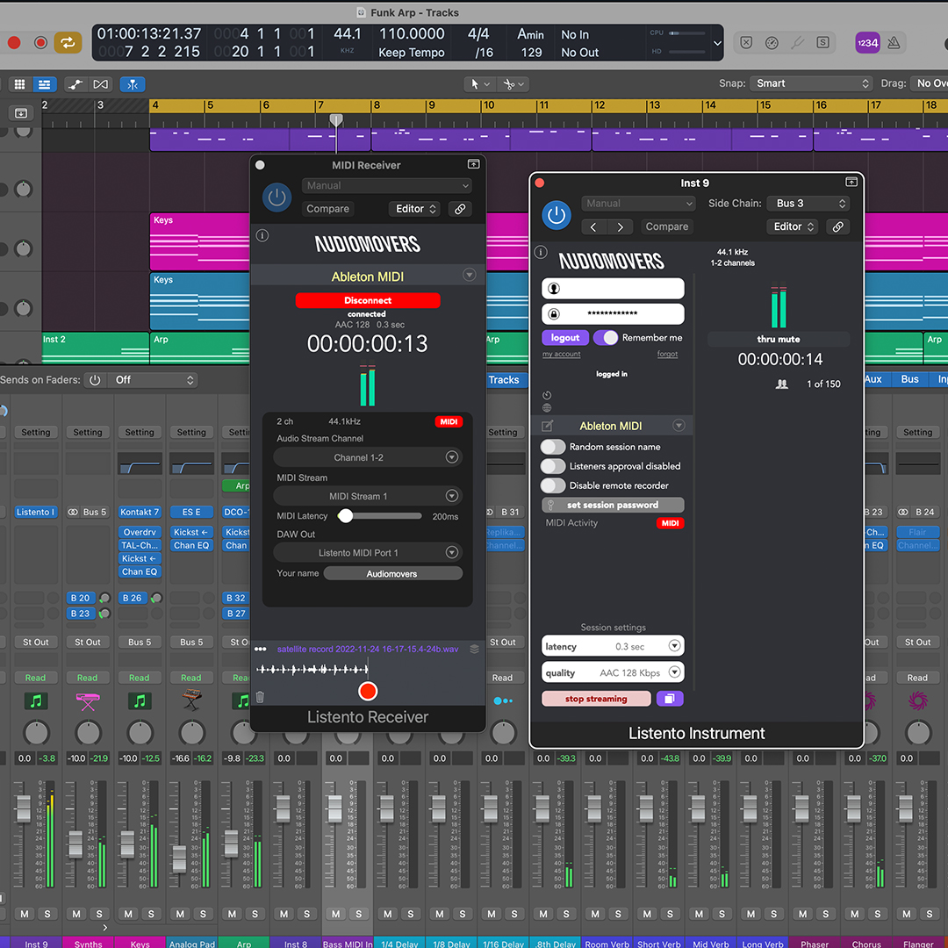The width and height of the screenshot is (948, 948).
Task: Click the trash icon in Listento Receiver
Action: click(x=260, y=697)
